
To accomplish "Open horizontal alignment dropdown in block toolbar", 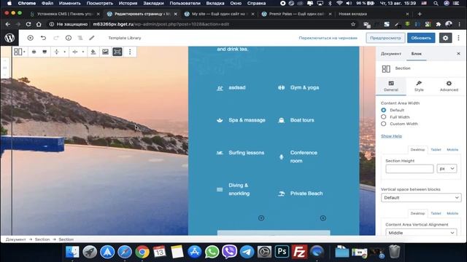I will (x=78, y=52).
